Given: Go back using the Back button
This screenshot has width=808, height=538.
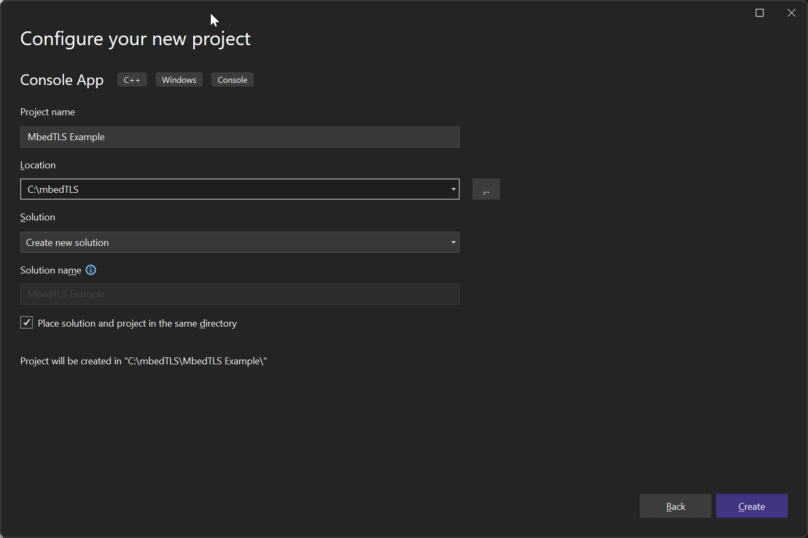Looking at the screenshot, I should (675, 506).
